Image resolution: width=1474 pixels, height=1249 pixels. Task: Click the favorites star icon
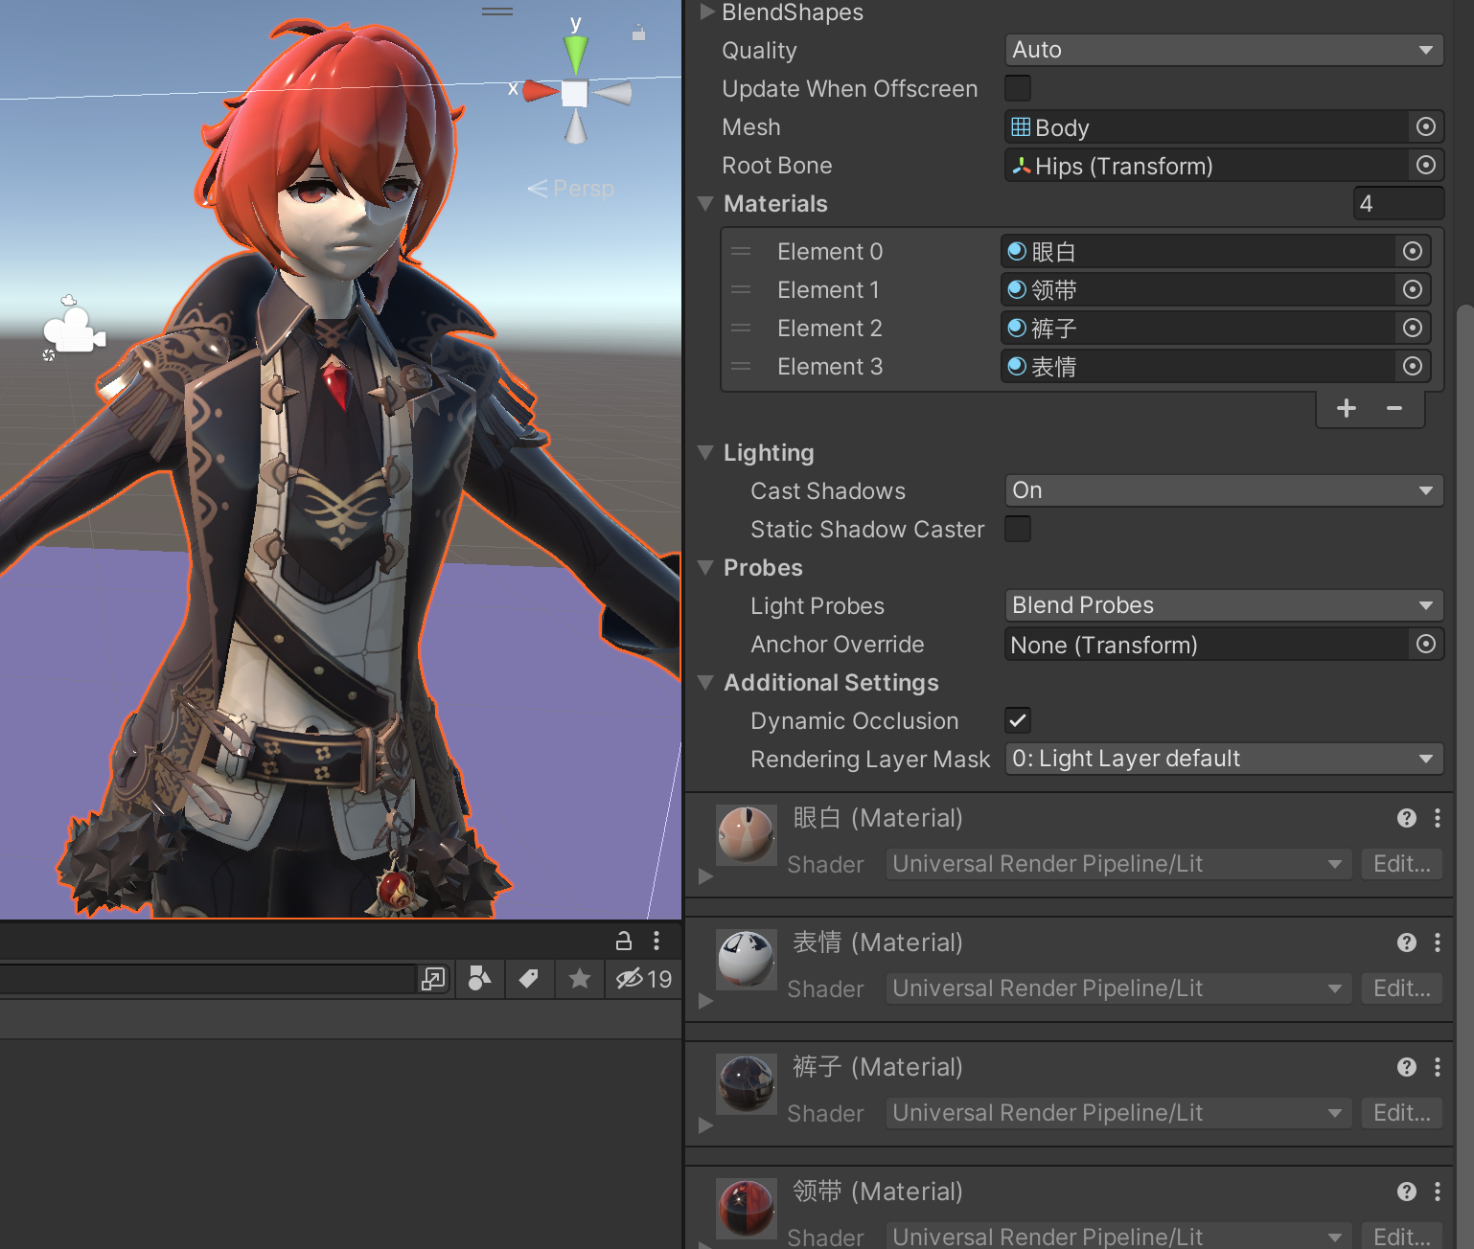pos(579,979)
